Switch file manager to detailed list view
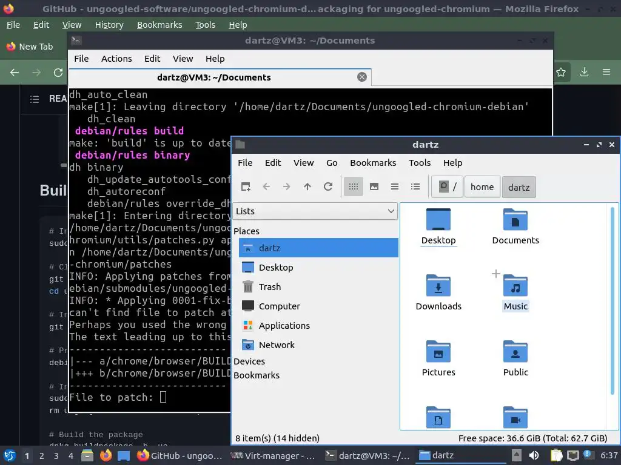 [415, 186]
